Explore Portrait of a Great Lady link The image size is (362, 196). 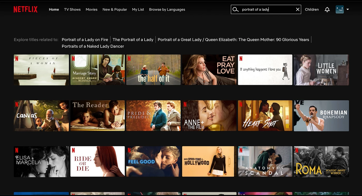(233, 40)
